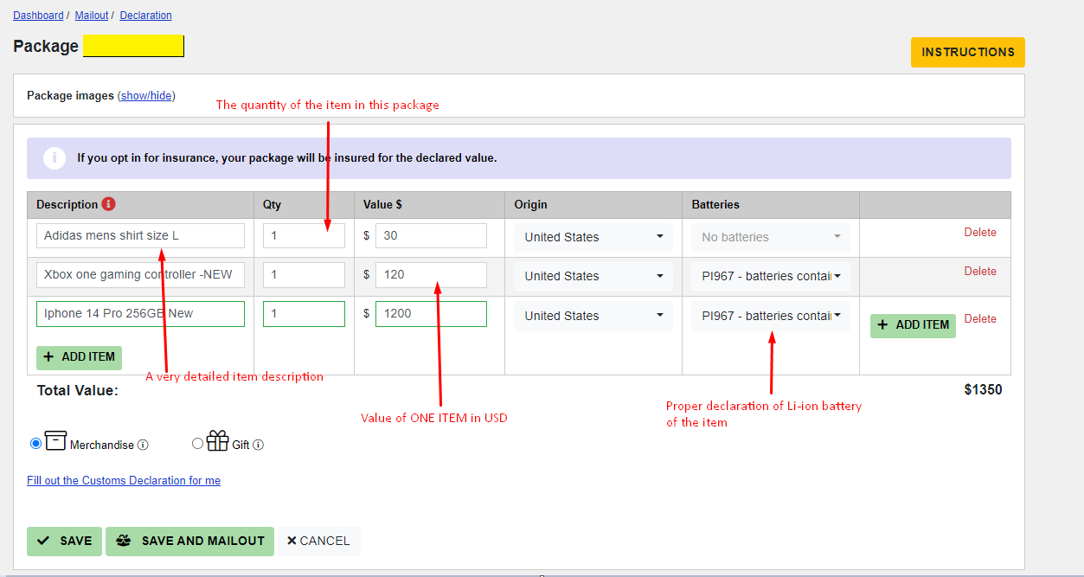Click the merchandise package icon

pyautogui.click(x=54, y=441)
